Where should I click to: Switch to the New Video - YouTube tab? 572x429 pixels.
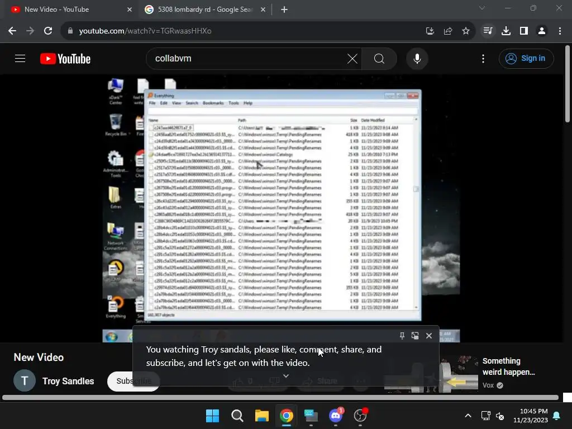coord(69,9)
